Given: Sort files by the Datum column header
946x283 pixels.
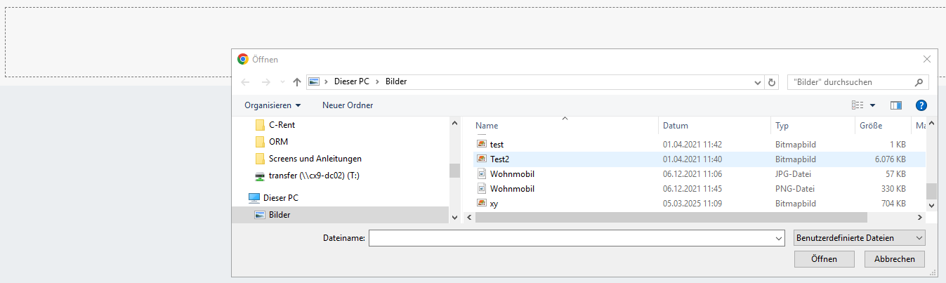Looking at the screenshot, I should [676, 126].
